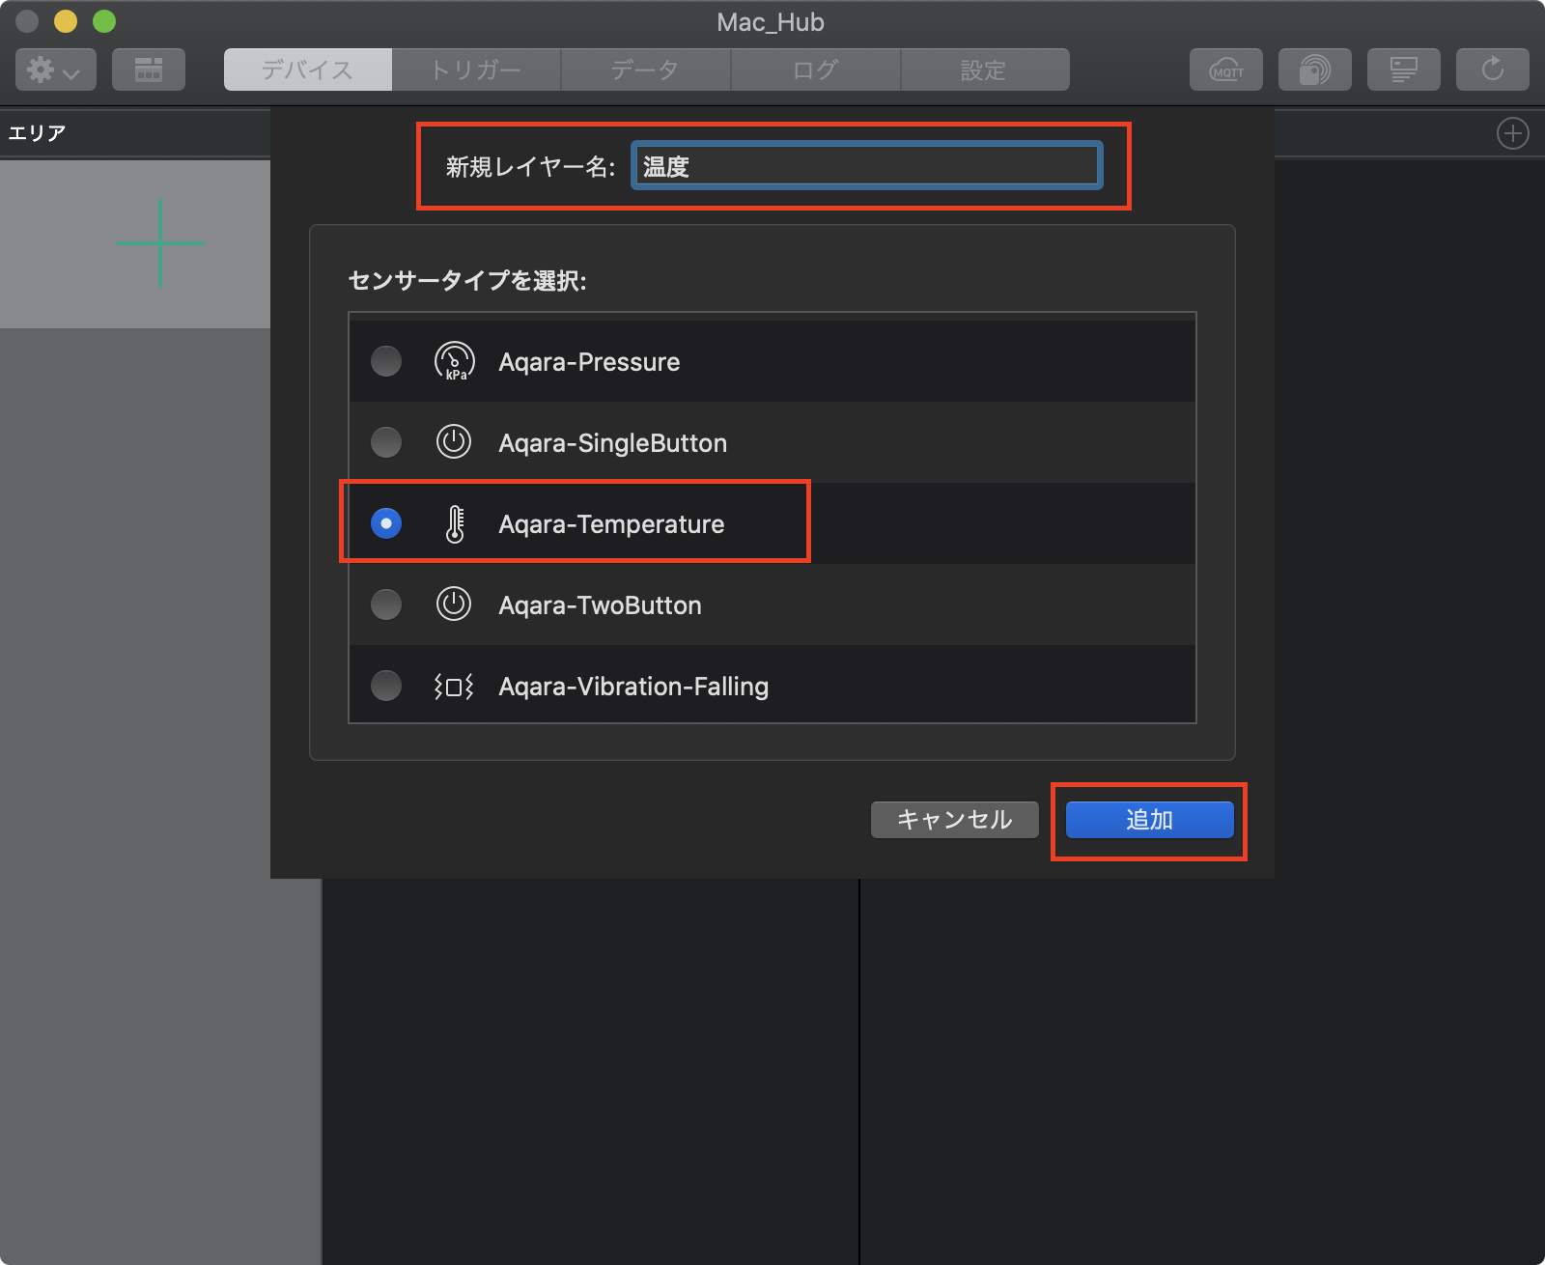This screenshot has width=1545, height=1265.
Task: Select the Aqara-Pressure radio button
Action: [x=386, y=361]
